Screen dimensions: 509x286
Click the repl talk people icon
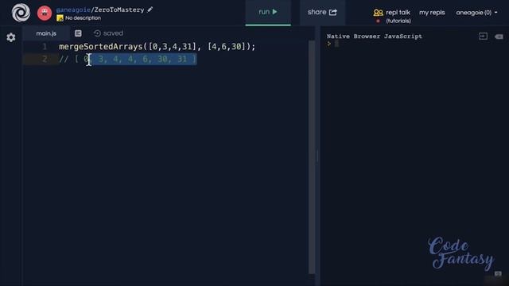pyautogui.click(x=379, y=13)
